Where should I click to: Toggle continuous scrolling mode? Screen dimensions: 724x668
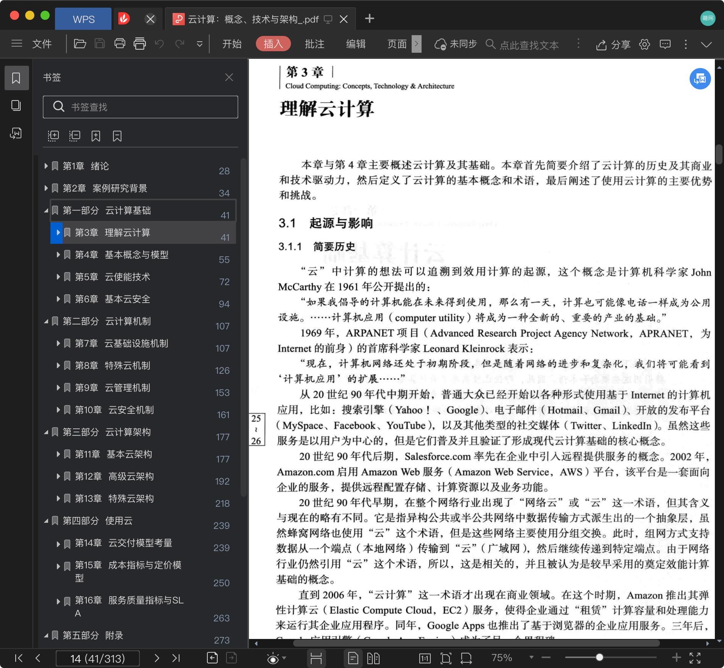click(x=316, y=658)
